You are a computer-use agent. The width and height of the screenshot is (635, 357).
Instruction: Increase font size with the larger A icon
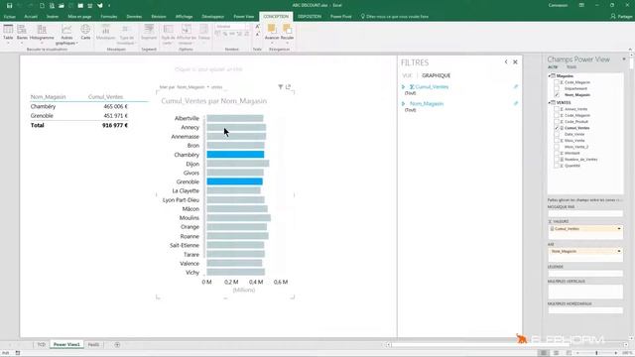pos(257,27)
